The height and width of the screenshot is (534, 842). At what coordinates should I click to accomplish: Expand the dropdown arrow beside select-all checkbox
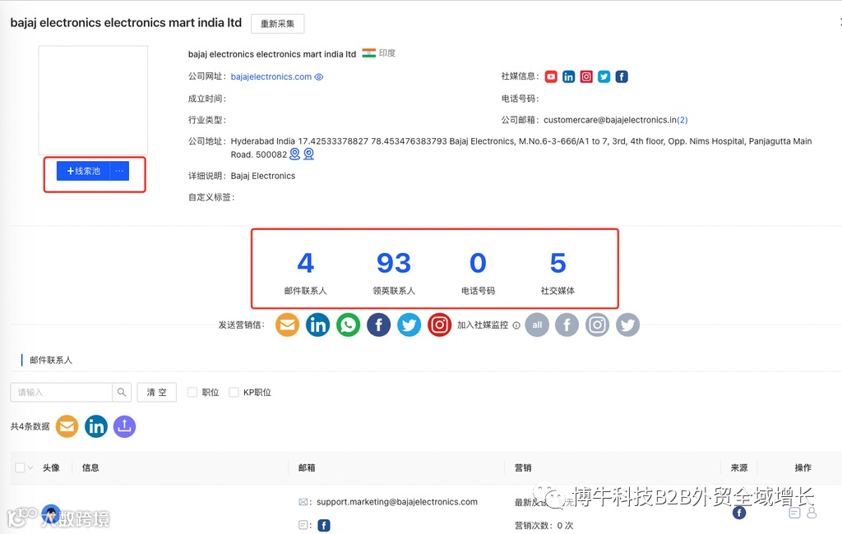[30, 467]
